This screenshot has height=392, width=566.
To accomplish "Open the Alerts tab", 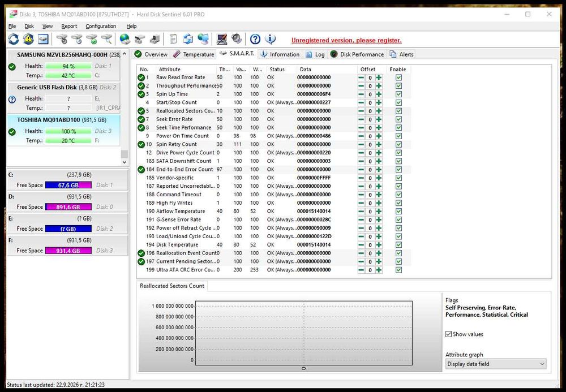I will coord(401,54).
